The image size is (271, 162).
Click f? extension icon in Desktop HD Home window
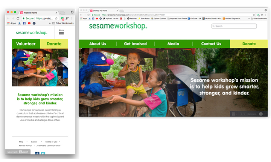[x=262, y=15]
